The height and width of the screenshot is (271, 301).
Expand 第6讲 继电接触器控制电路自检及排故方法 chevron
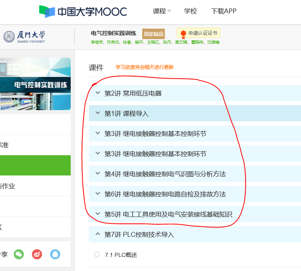point(98,194)
